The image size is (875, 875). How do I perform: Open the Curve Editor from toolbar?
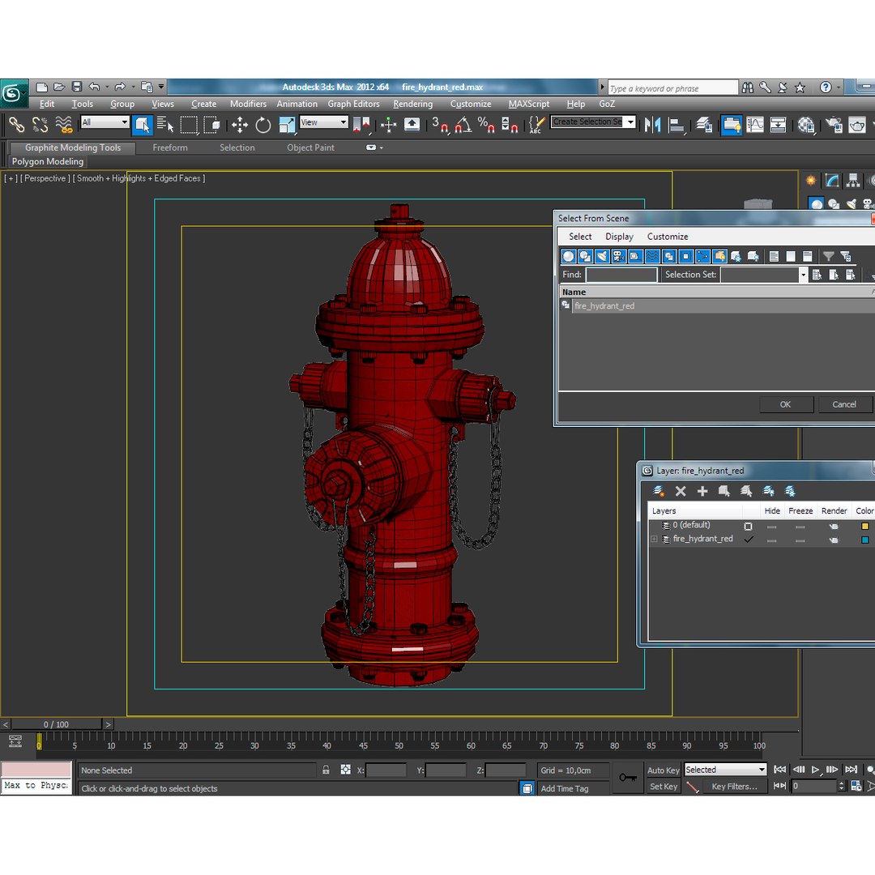pos(754,125)
